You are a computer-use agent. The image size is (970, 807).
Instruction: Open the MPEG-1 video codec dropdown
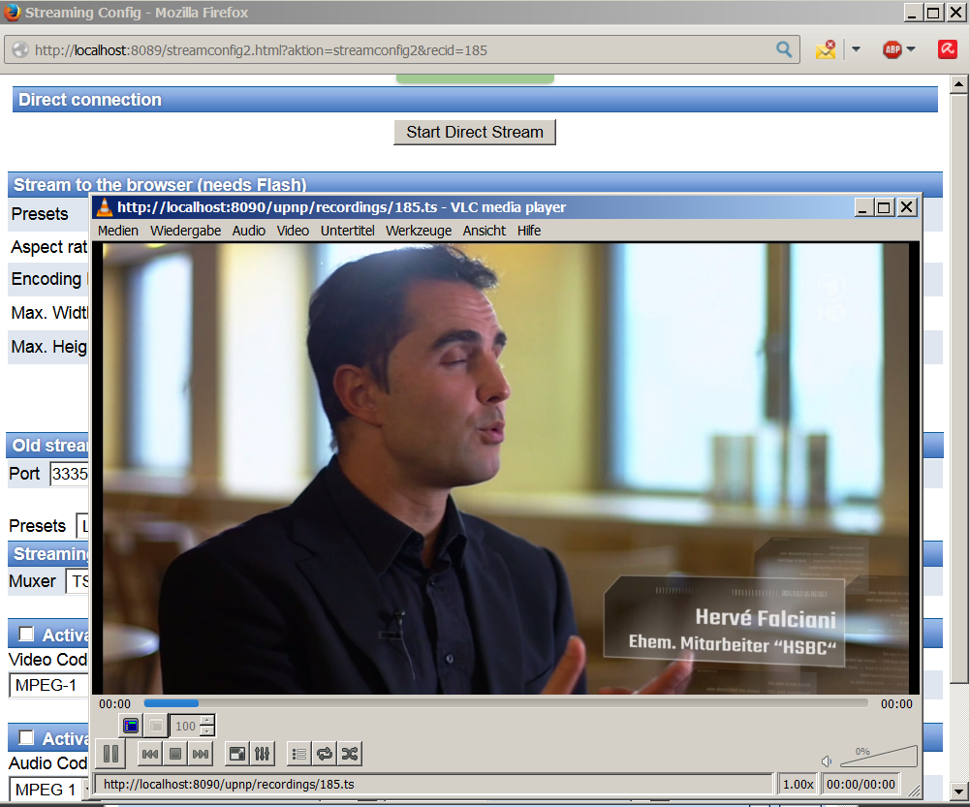48,685
